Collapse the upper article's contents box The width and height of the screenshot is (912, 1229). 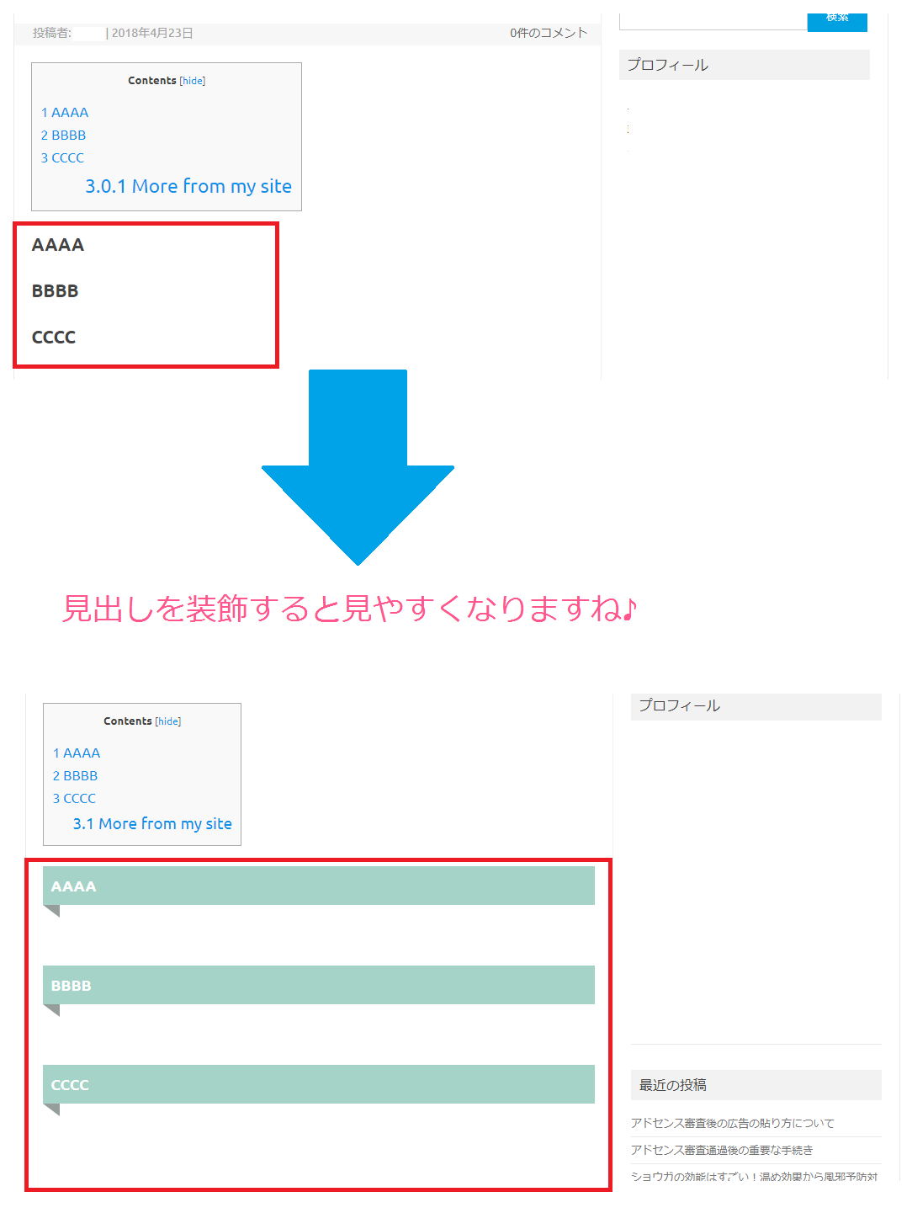[x=192, y=80]
